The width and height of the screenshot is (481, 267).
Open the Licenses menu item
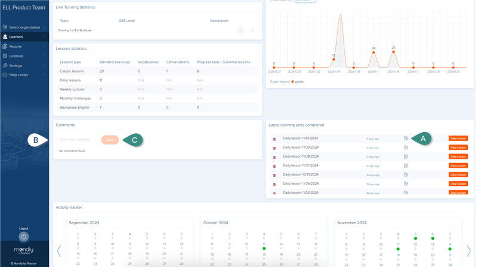click(x=17, y=56)
